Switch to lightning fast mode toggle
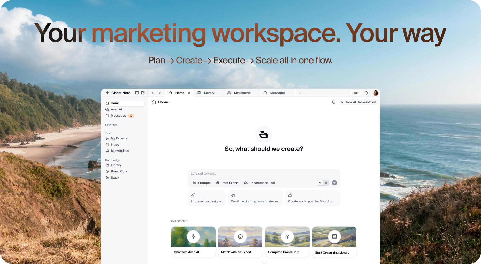 pos(320,183)
